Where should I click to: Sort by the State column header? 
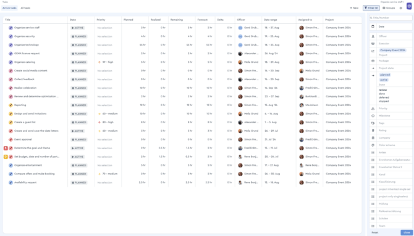click(73, 20)
